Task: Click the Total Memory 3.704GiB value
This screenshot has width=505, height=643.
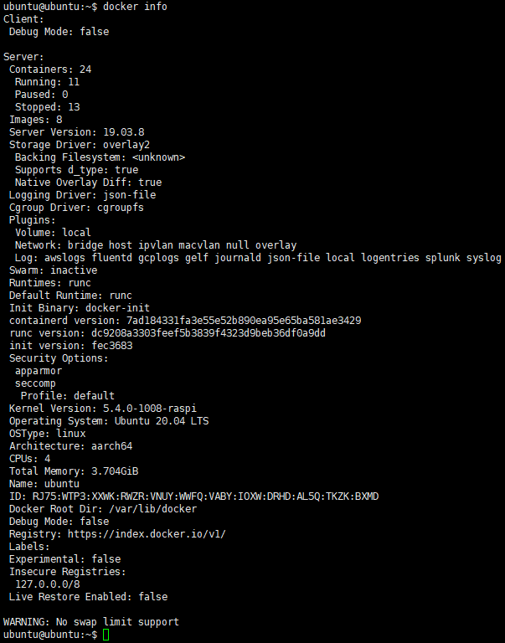Action: click(115, 471)
